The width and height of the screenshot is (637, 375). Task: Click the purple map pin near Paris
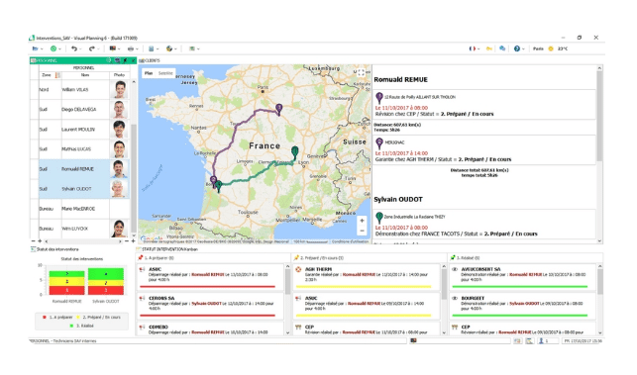[x=278, y=109]
